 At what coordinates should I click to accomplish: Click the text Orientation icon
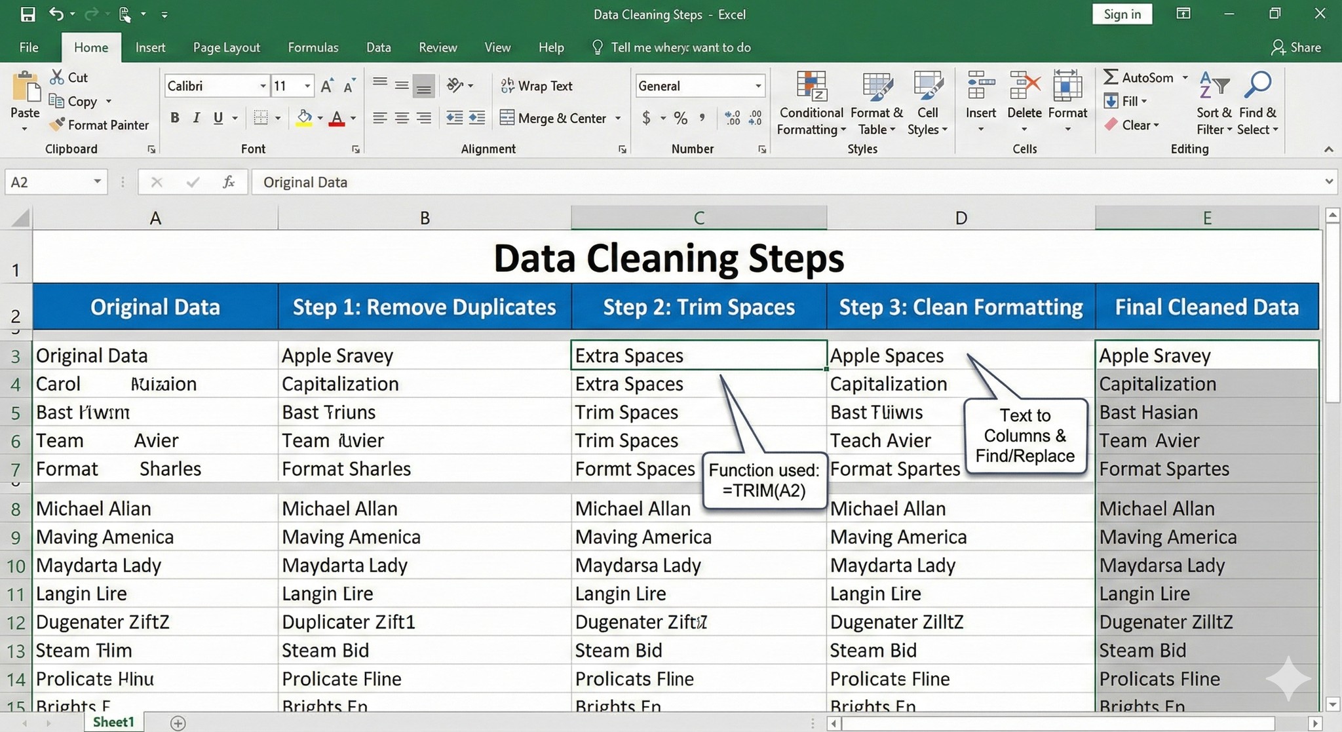click(455, 85)
